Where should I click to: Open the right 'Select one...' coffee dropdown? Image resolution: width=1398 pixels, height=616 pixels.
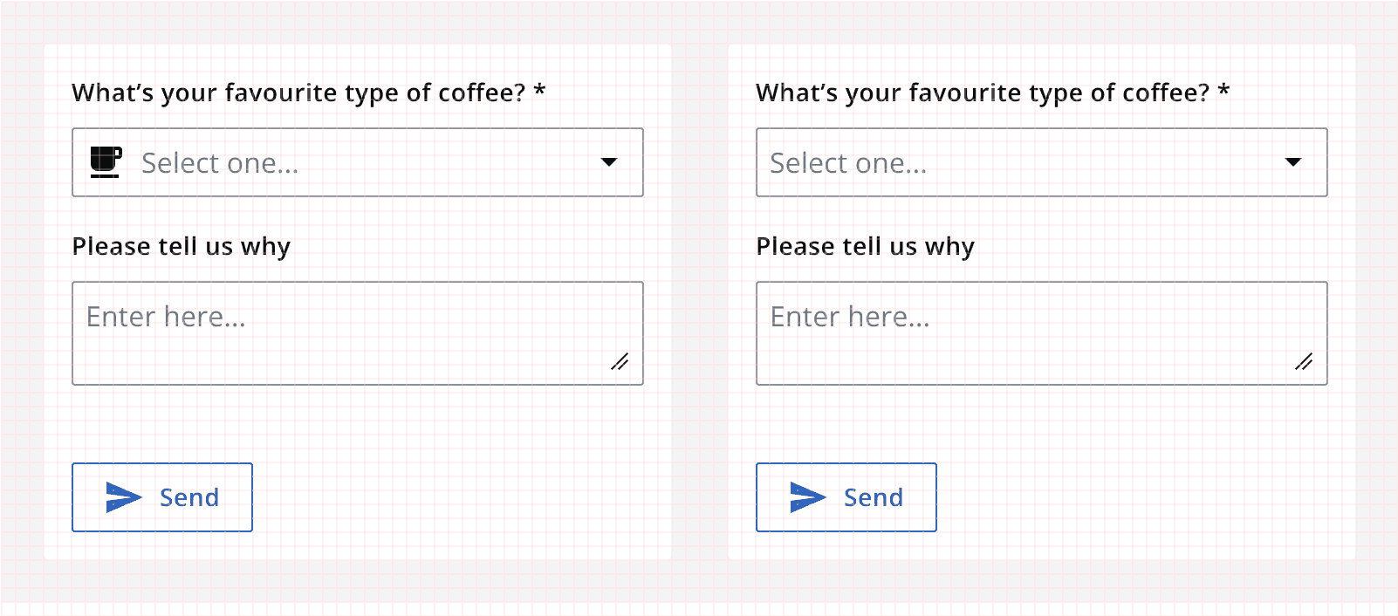[1041, 162]
